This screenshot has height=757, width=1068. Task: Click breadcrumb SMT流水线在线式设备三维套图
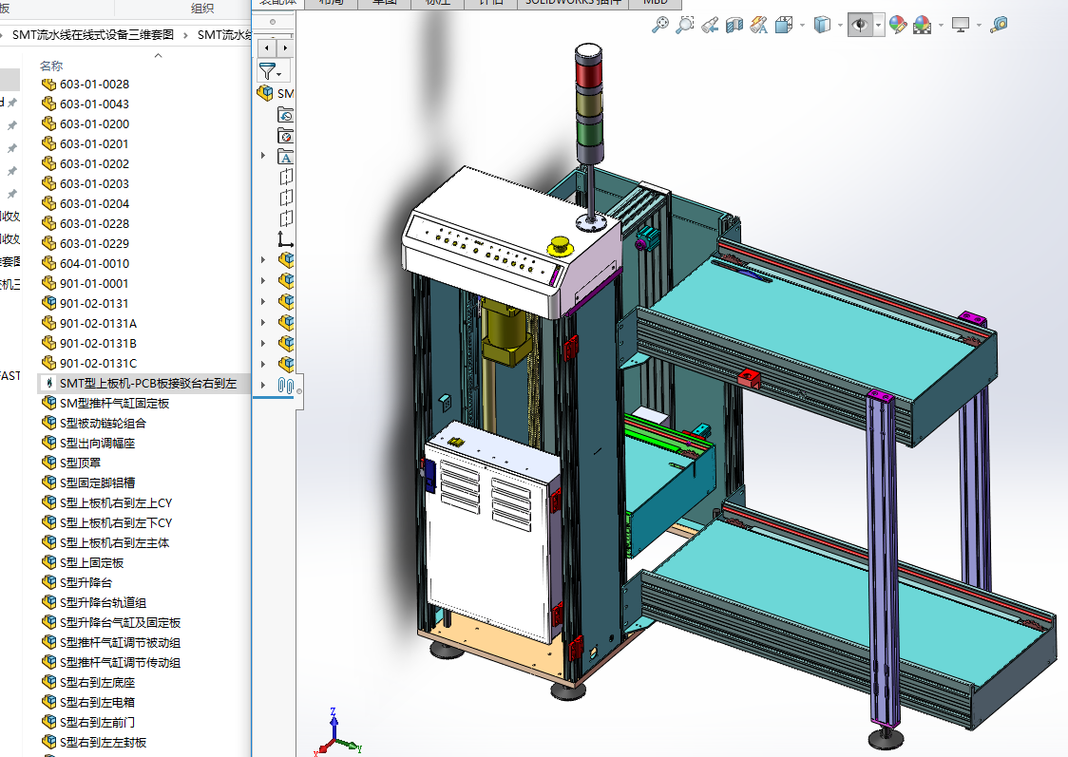click(92, 35)
